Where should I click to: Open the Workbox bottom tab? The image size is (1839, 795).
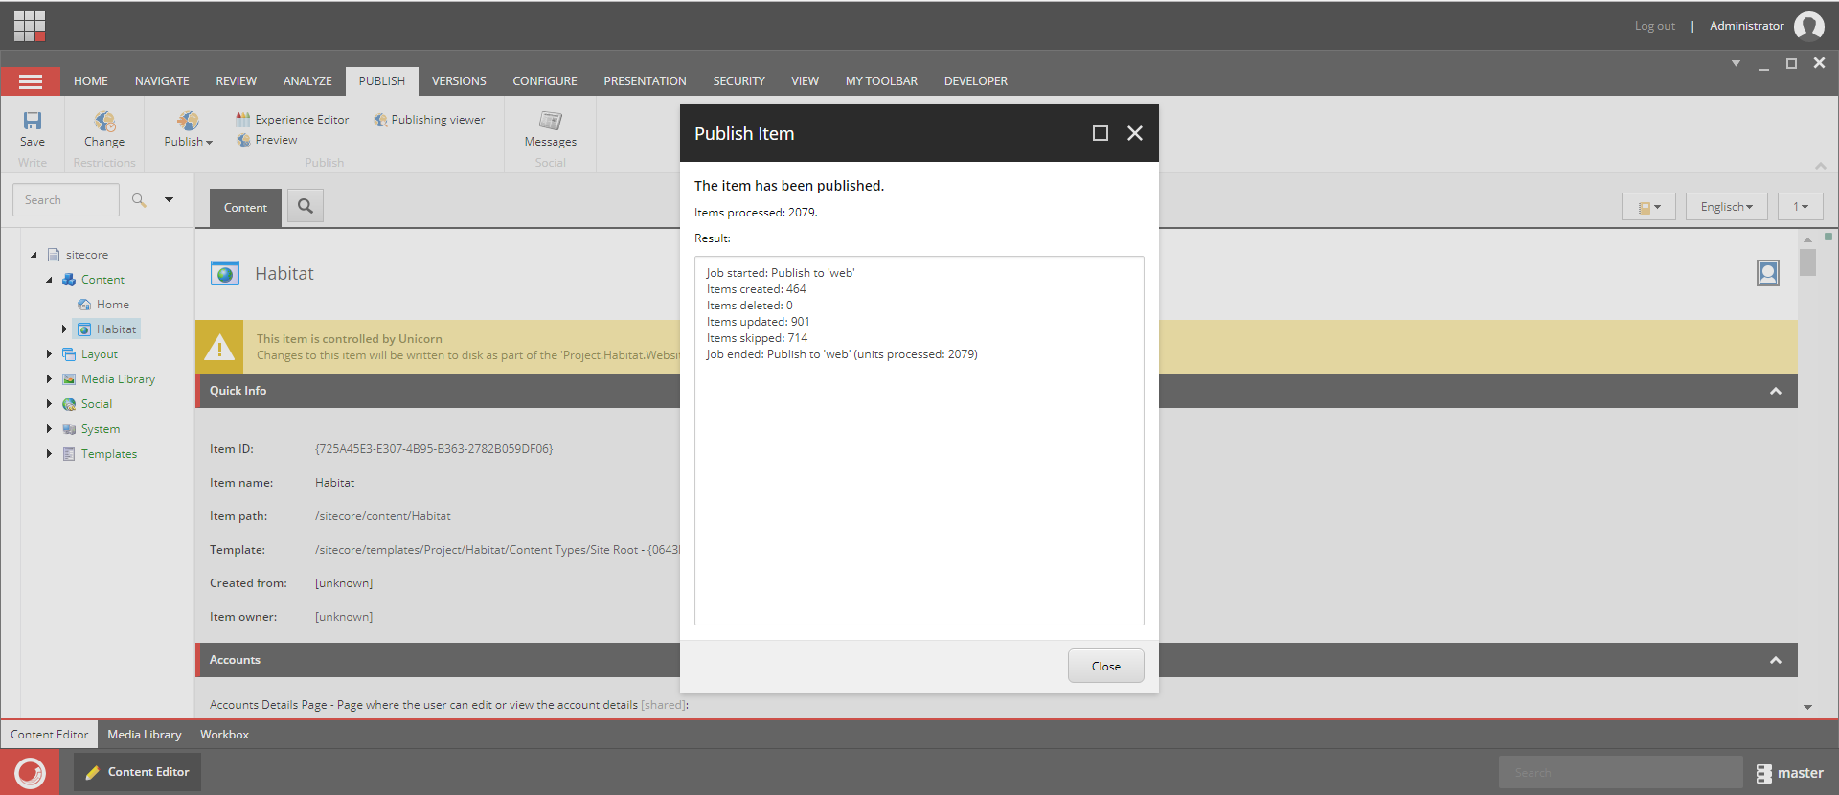[x=224, y=735]
